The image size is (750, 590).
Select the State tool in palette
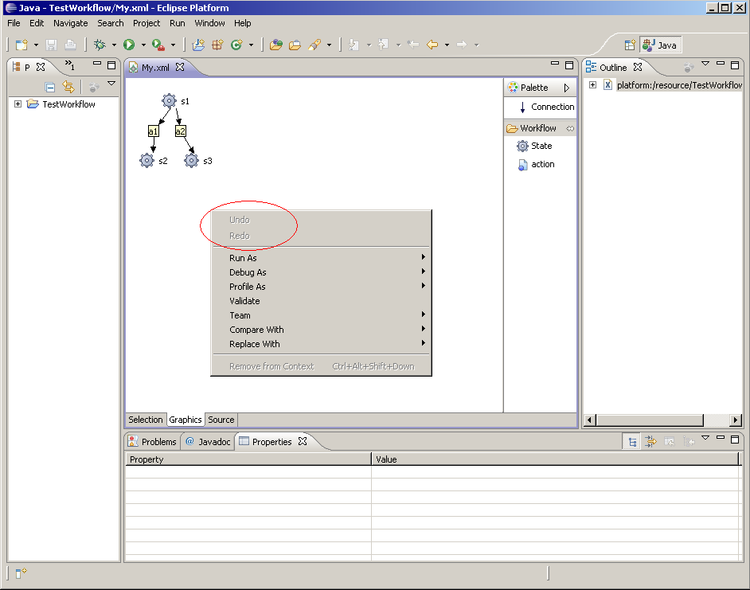tap(541, 146)
